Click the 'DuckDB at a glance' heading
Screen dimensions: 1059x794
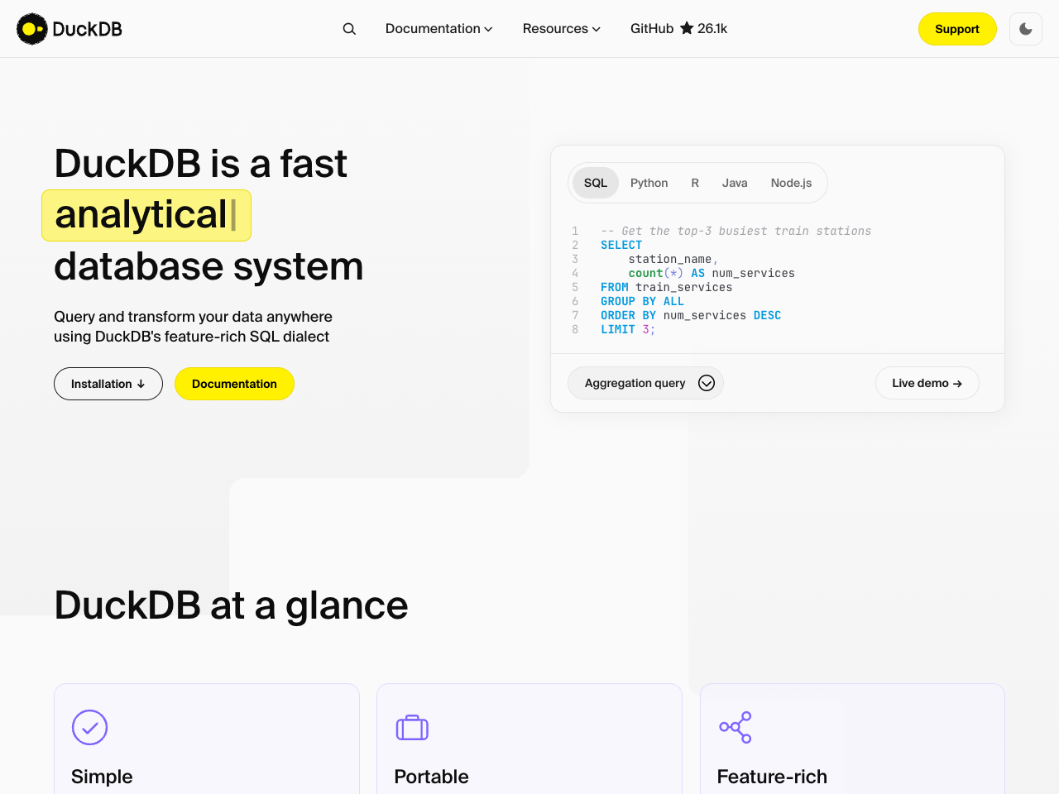pos(231,605)
